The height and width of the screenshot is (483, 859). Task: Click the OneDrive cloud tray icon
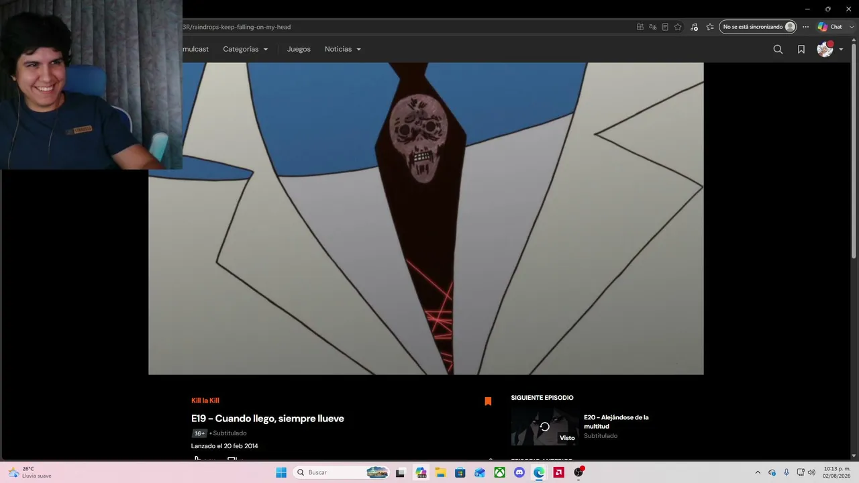point(772,472)
